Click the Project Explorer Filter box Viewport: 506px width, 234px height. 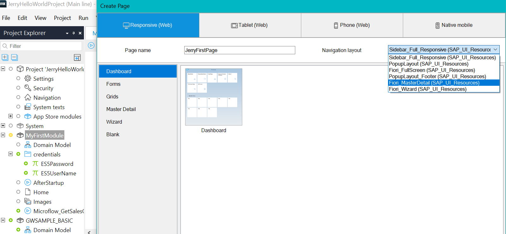pos(41,46)
